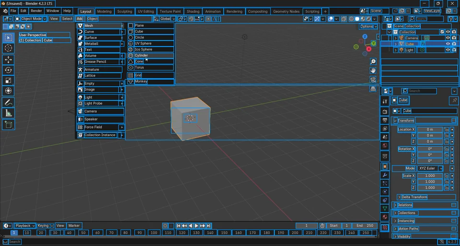Open the Render menu

coord(36,11)
